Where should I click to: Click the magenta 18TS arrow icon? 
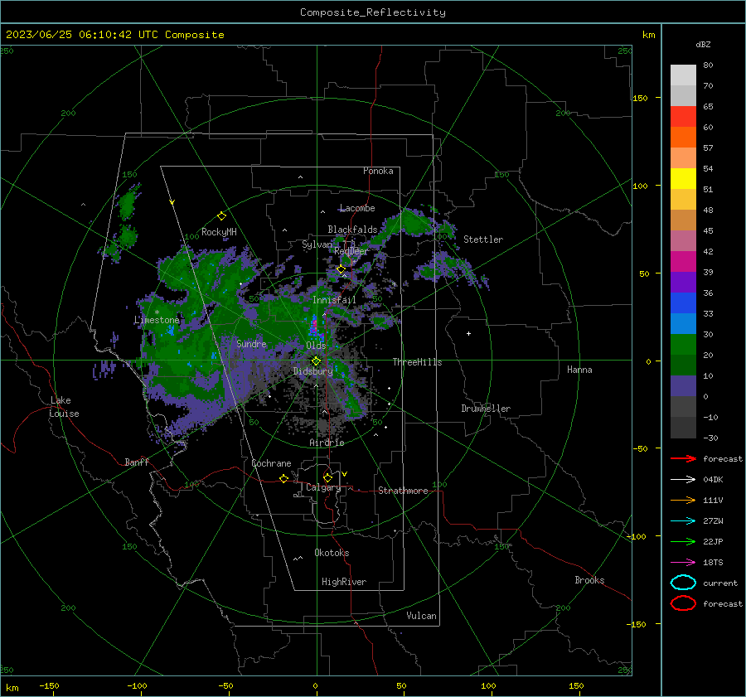pos(683,563)
